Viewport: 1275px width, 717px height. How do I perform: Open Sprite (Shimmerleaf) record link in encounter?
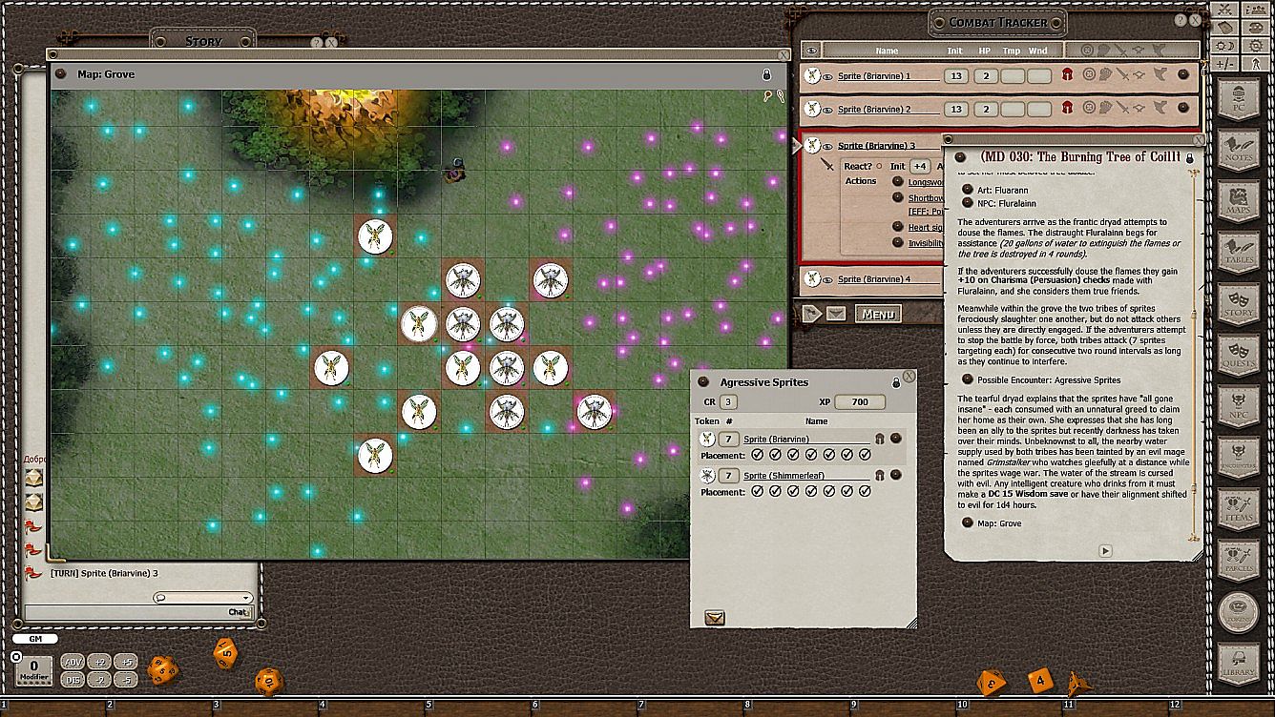click(x=895, y=475)
